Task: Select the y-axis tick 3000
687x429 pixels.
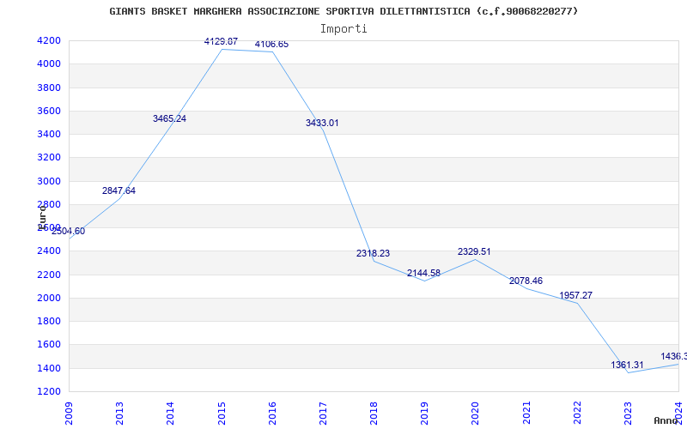Action: (48, 181)
